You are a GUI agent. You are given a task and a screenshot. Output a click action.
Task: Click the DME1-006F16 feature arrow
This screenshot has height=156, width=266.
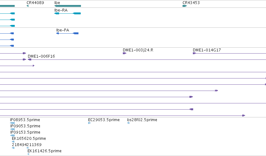[x=29, y=59]
